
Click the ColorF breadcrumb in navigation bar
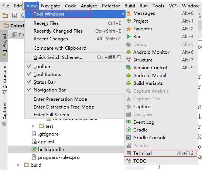[14, 26]
